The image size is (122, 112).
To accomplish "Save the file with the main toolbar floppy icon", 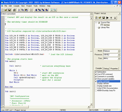I will tap(10, 10).
